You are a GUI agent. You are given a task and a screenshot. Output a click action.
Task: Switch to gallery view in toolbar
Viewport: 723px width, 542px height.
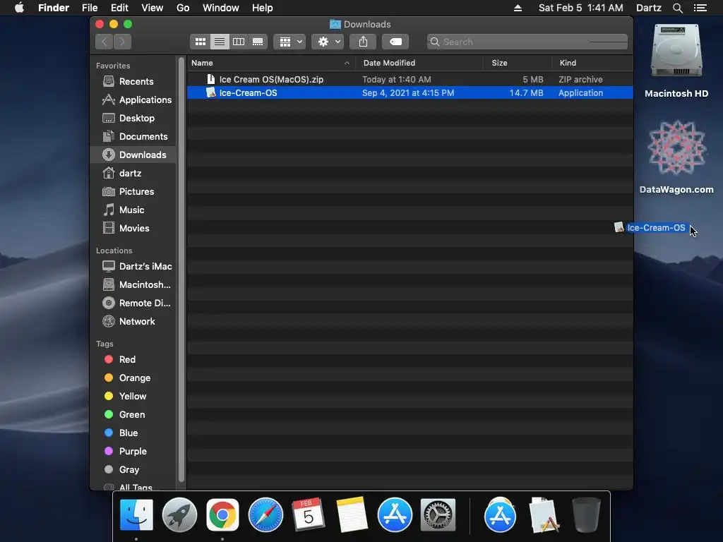258,42
